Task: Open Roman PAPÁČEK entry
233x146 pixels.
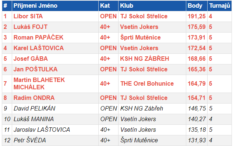Action: [39, 38]
